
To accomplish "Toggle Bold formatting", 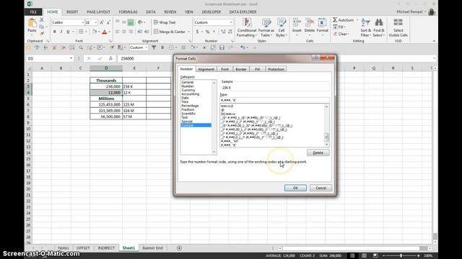I will point(55,32).
